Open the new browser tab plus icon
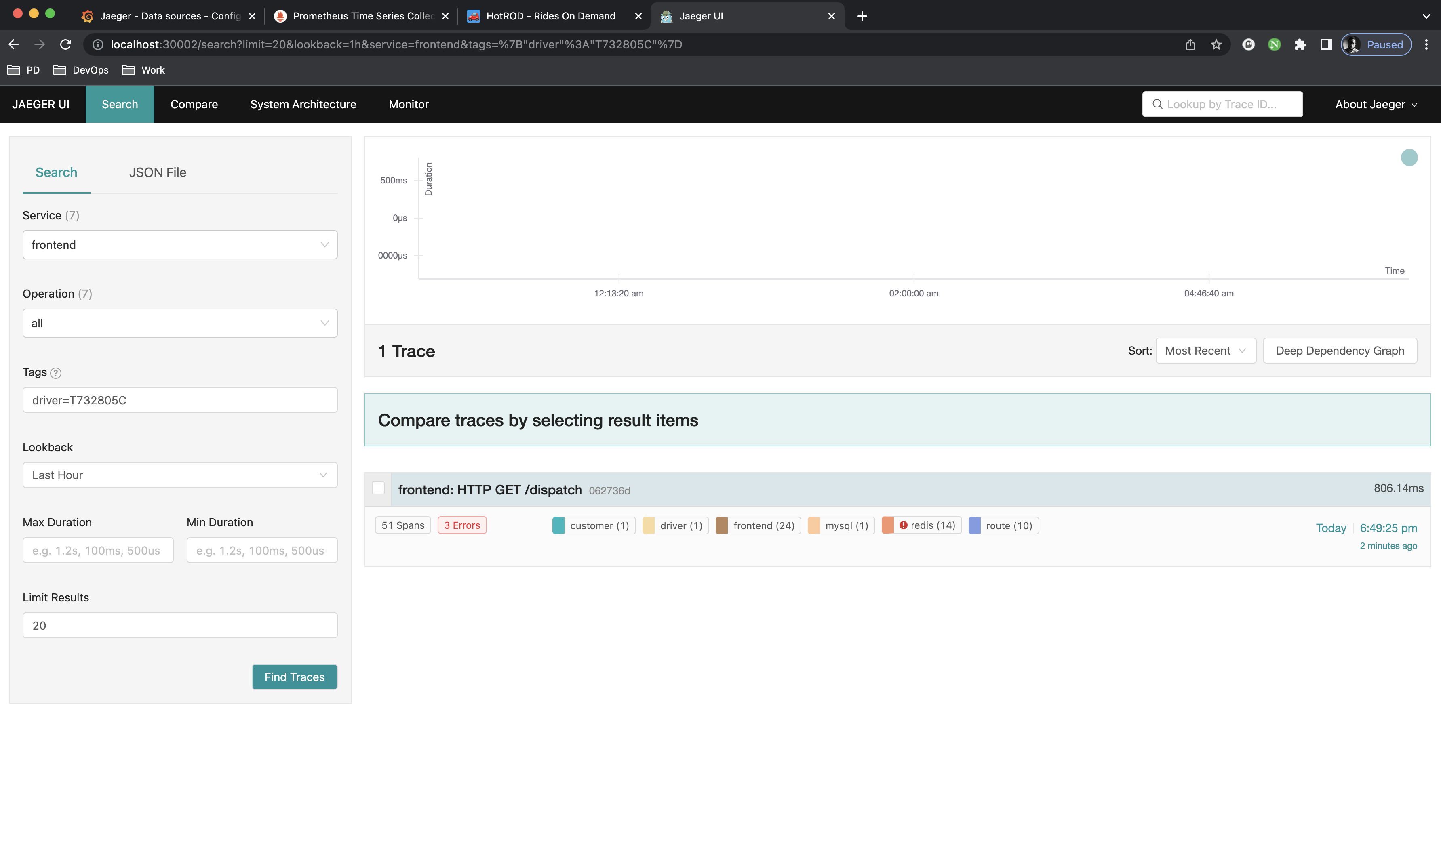1441x866 pixels. pos(862,16)
